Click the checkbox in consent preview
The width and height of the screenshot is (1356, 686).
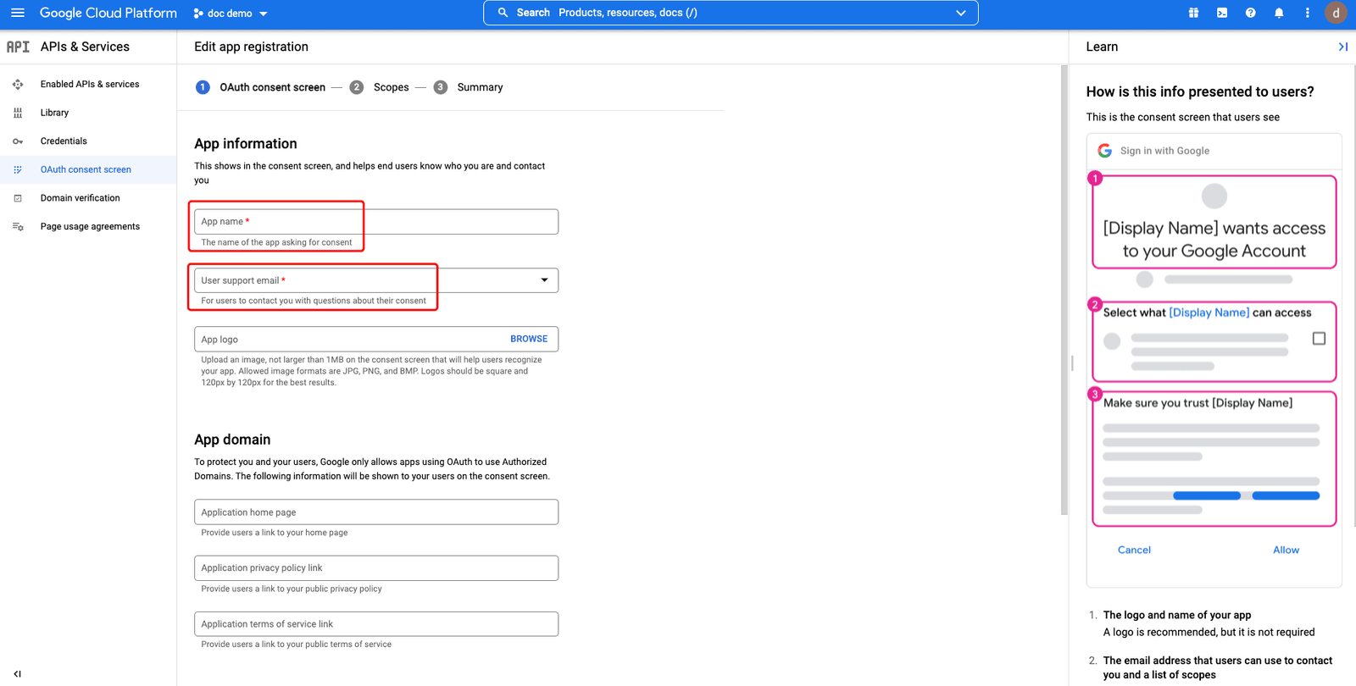[1319, 339]
